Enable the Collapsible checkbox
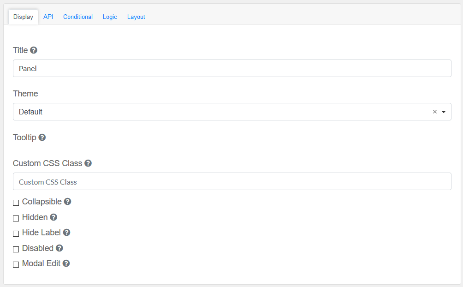Image resolution: width=463 pixels, height=287 pixels. [16, 203]
